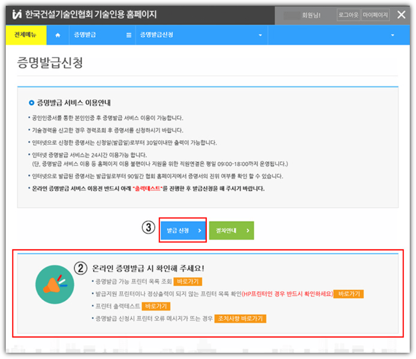Image resolution: width=416 pixels, height=359 pixels.
Task: Click the 로그아웃 button
Action: [348, 15]
